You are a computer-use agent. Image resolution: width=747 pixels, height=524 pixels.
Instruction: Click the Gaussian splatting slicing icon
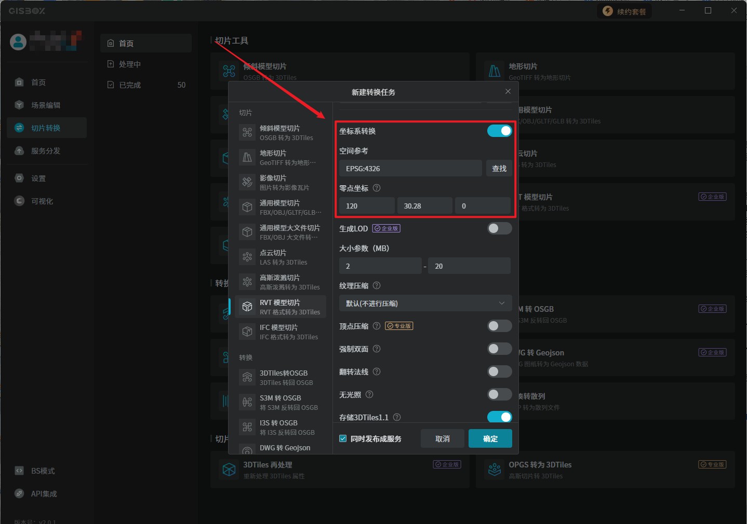[x=247, y=282]
